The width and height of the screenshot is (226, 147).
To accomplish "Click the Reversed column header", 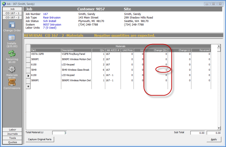I will point(201,50).
